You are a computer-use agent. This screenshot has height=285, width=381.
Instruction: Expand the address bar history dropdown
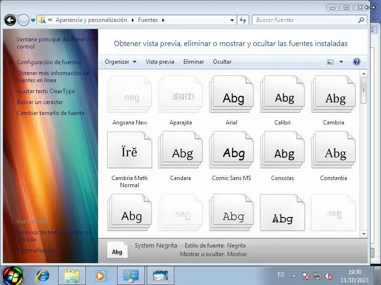pos(232,20)
